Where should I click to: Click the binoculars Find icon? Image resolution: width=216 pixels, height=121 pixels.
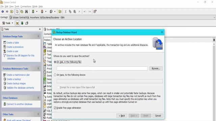click(x=26, y=12)
